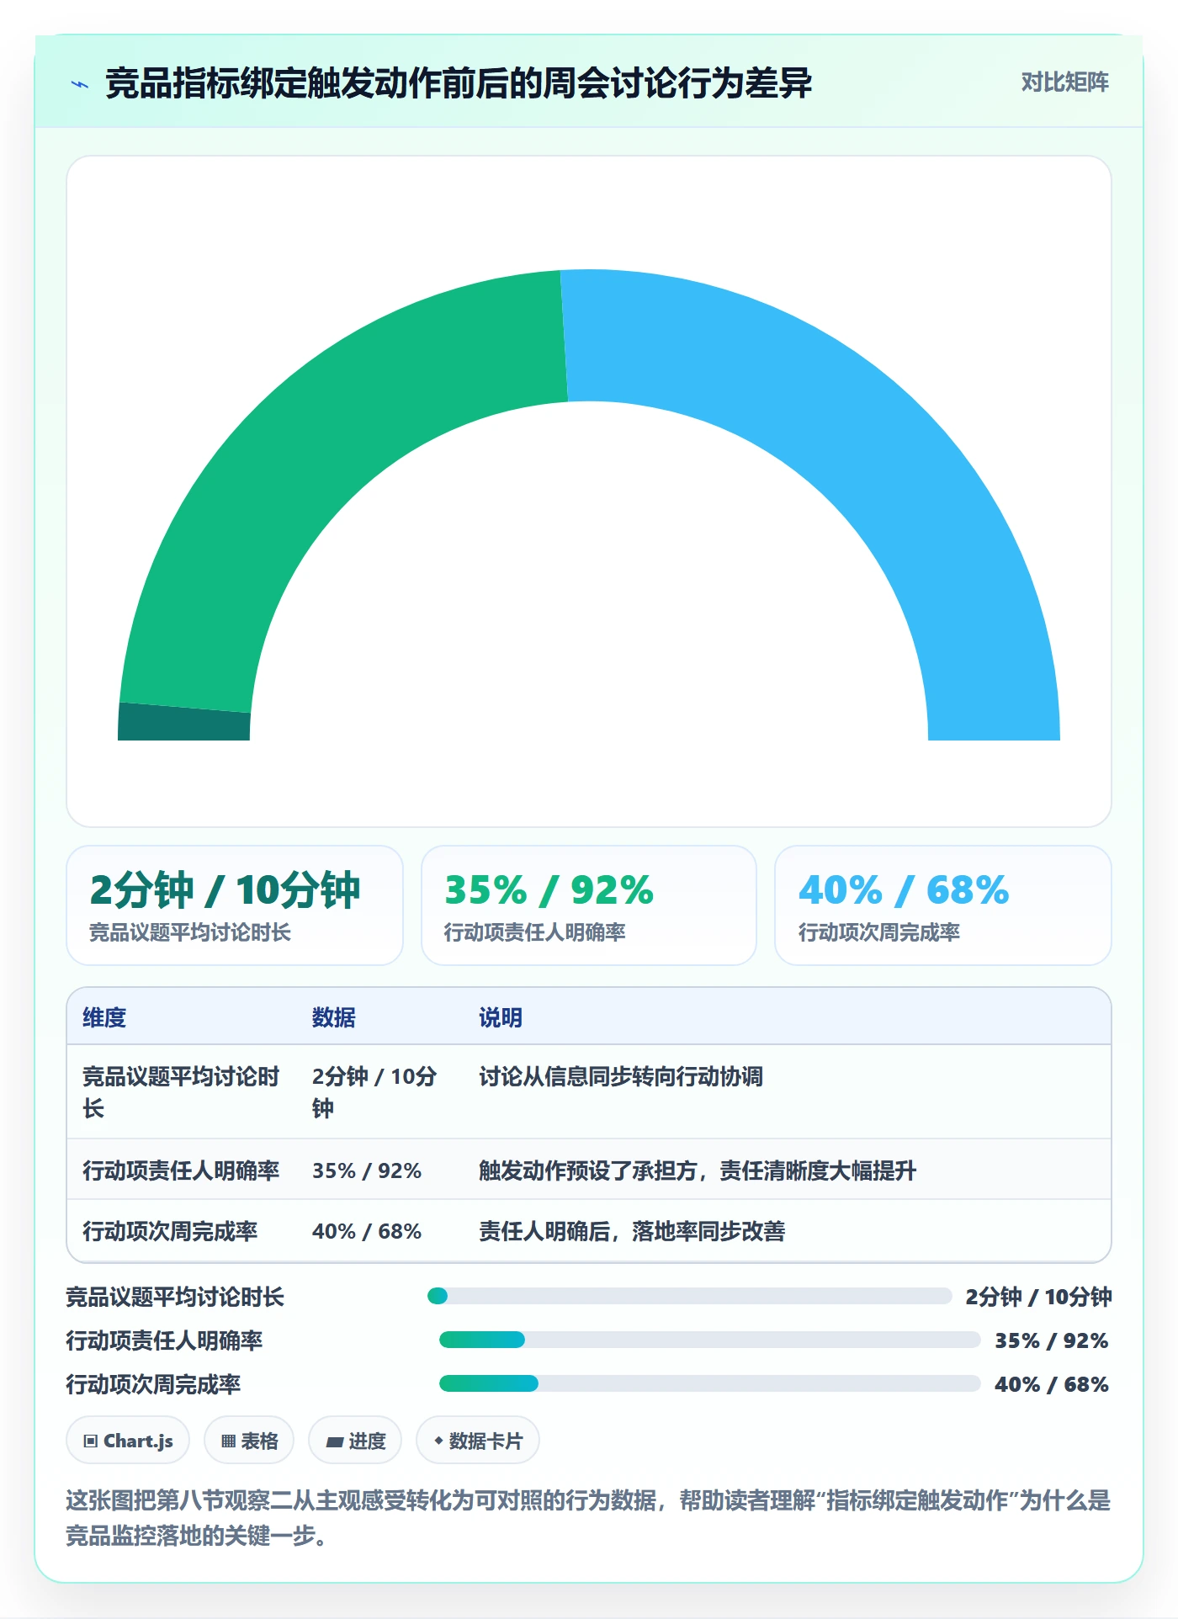Select the Chart.js tag chip
This screenshot has height=1619, width=1178.
(128, 1441)
